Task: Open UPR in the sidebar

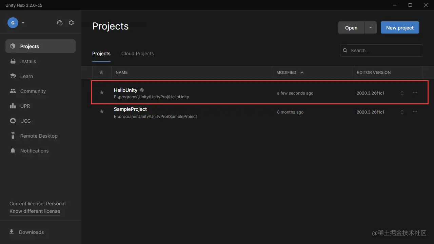Action: [40, 106]
